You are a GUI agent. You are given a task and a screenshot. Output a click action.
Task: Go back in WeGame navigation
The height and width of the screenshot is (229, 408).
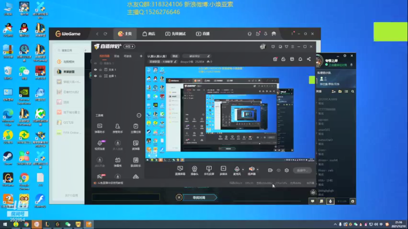(x=97, y=34)
